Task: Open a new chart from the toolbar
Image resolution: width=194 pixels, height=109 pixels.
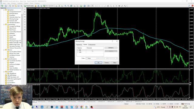Action: (2, 6)
